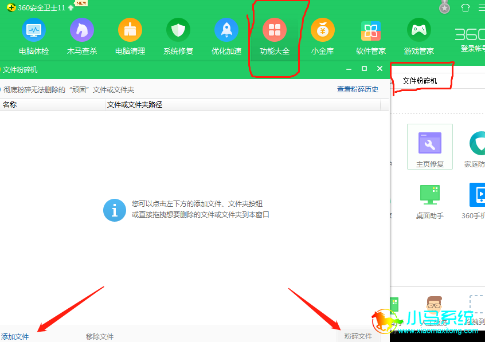Viewport: 485px width, 342px height.
Task: Click 粉碎文件 shred files button
Action: [x=358, y=336]
